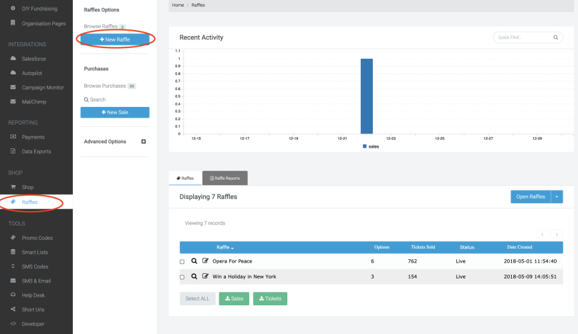Click magnifier icon for Opera For Peace
Screen dimensions: 578x334
[x=194, y=261]
